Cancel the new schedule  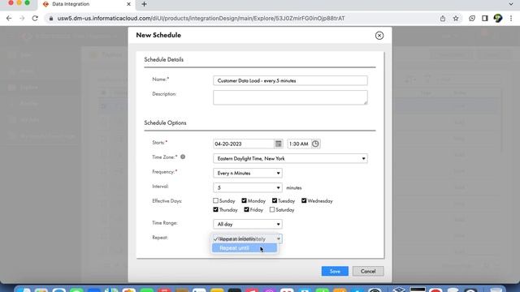(368, 271)
